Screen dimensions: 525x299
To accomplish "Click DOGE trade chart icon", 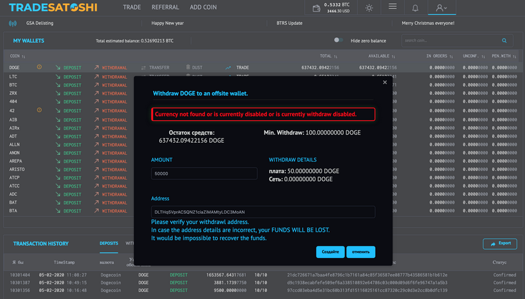I will click(x=228, y=68).
